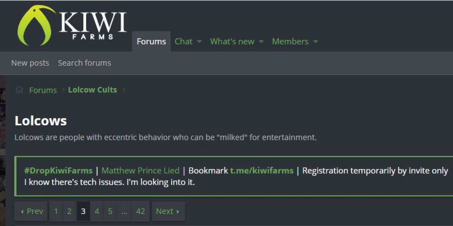453x226 pixels.
Task: Open the page ellipsis jump selector
Action: 124,211
